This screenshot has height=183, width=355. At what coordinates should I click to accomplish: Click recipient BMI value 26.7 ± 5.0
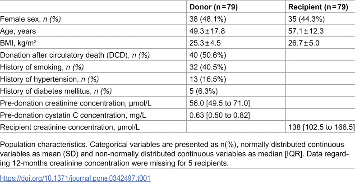(x=304, y=43)
